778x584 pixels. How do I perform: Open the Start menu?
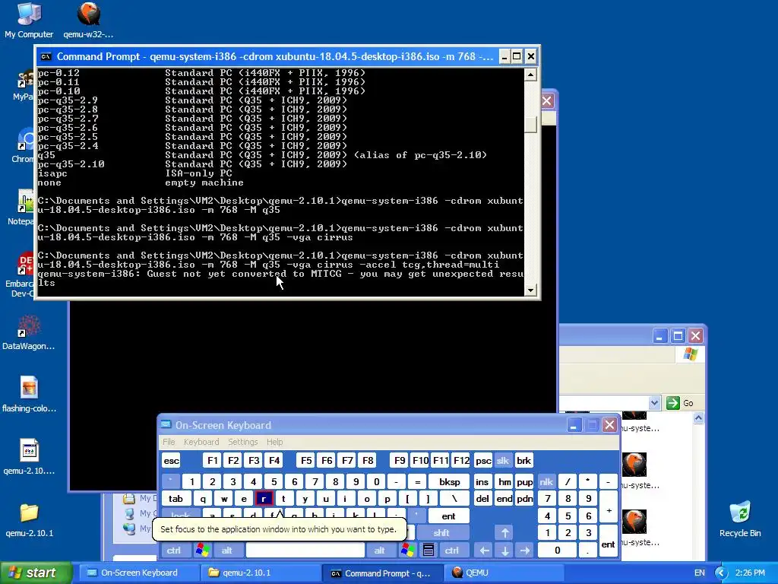click(36, 573)
